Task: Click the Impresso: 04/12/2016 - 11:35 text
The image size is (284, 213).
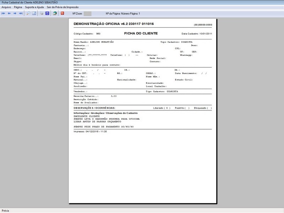Action: tap(90, 131)
